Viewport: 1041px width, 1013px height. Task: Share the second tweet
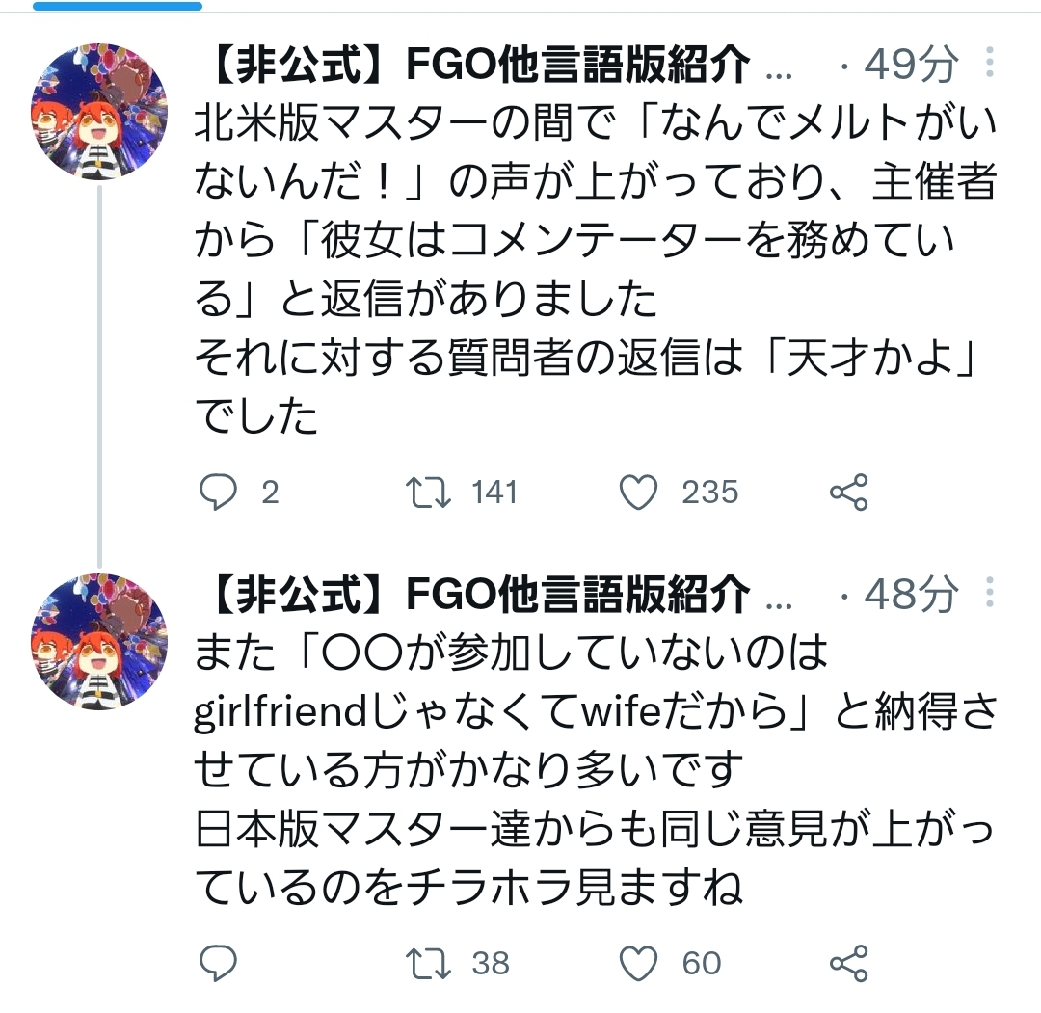[848, 963]
